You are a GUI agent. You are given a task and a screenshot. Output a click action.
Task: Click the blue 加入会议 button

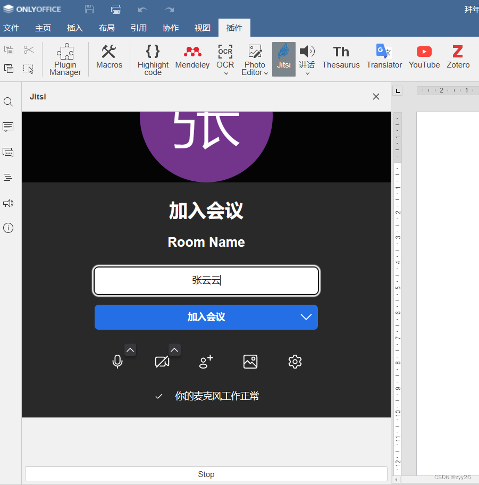(x=206, y=317)
